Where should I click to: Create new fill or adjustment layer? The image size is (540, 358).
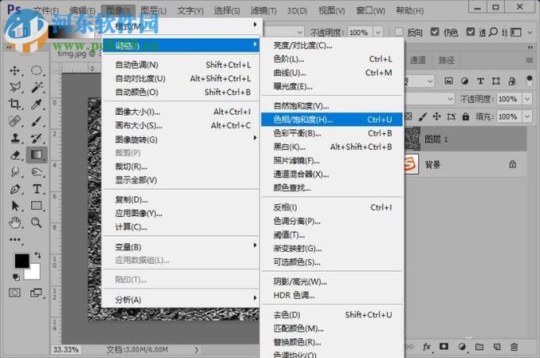462,347
